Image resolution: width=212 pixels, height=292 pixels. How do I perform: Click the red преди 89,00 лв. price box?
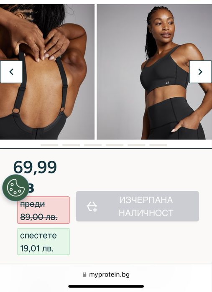[x=43, y=210]
